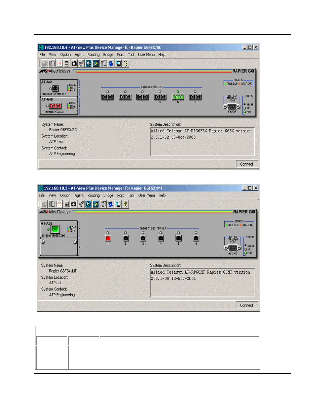
Task: Click the text list icon in G6FSX/MT window toolbar
Action: [x=66, y=204]
